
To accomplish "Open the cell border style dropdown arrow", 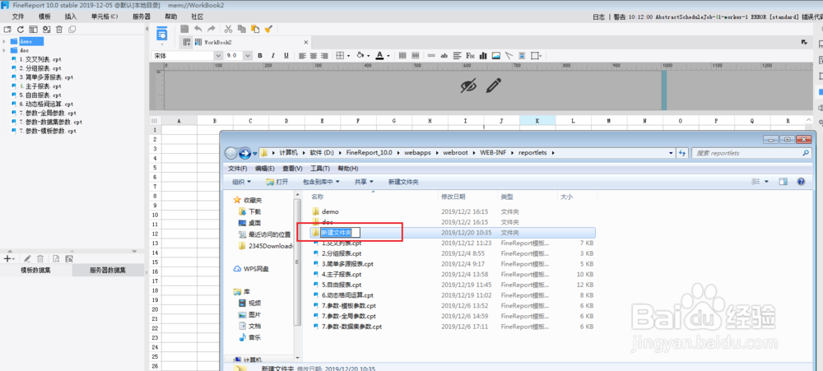I will (x=350, y=56).
